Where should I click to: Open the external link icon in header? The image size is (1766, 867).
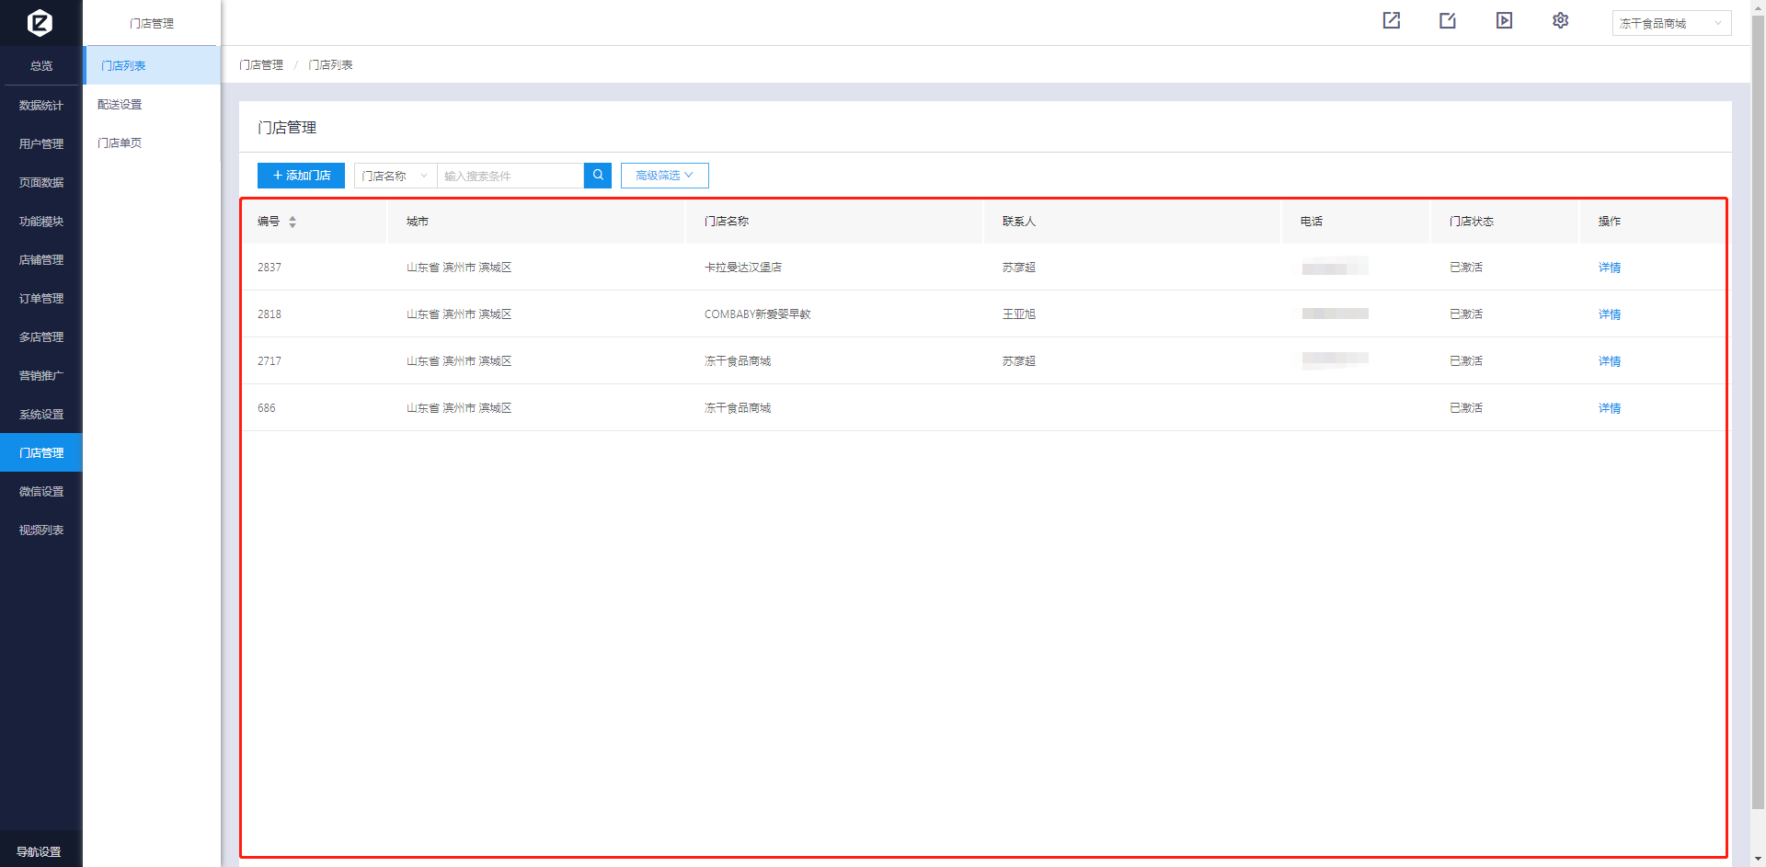point(1391,20)
